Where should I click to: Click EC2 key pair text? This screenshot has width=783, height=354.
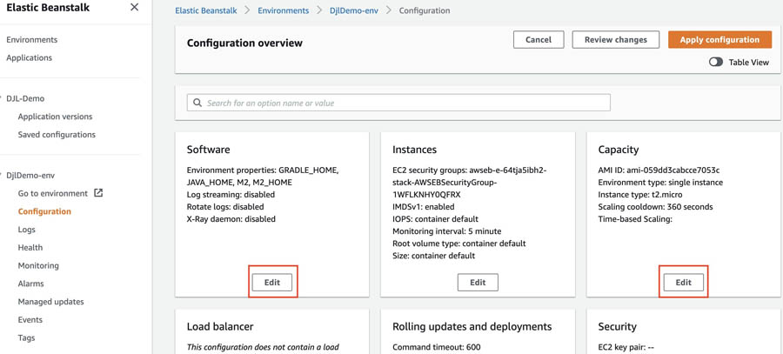coord(626,347)
